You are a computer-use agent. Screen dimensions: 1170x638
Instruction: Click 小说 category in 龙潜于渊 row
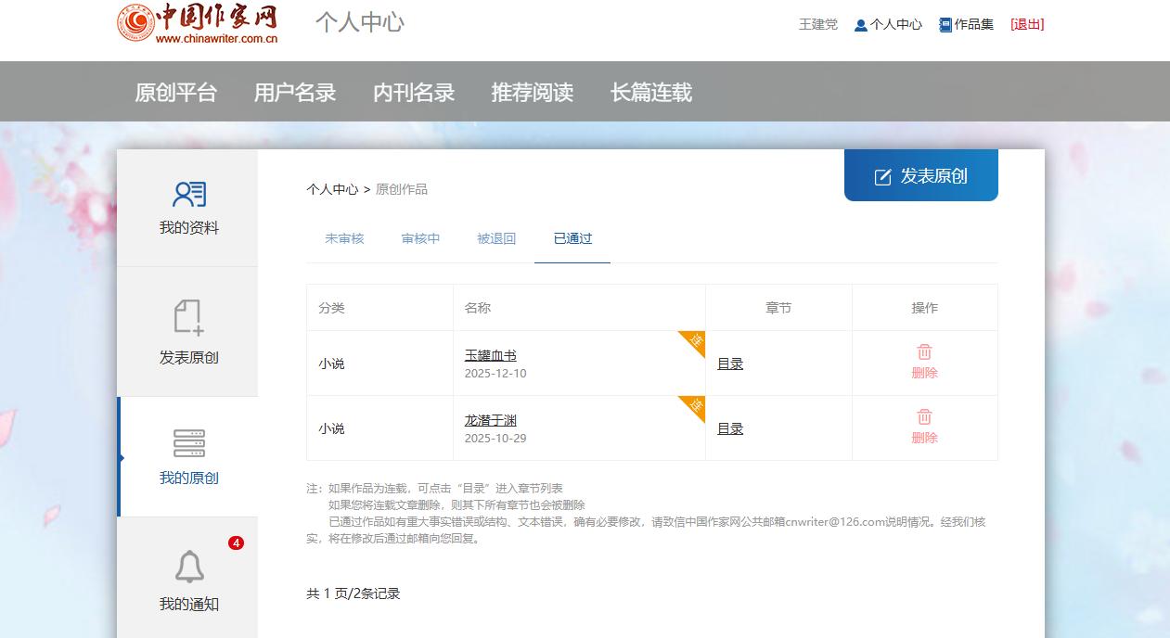click(x=331, y=428)
